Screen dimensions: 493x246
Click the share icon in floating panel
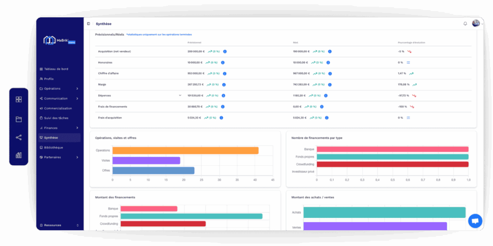tap(19, 137)
